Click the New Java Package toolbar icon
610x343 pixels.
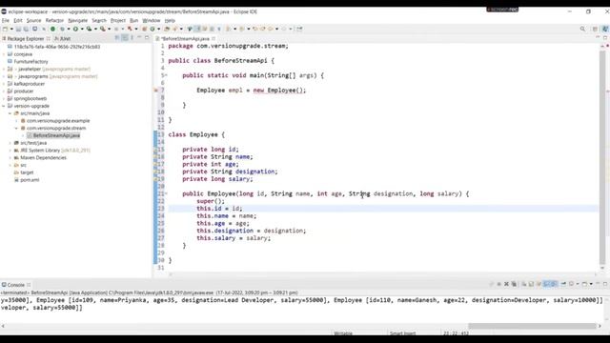pos(144,29)
